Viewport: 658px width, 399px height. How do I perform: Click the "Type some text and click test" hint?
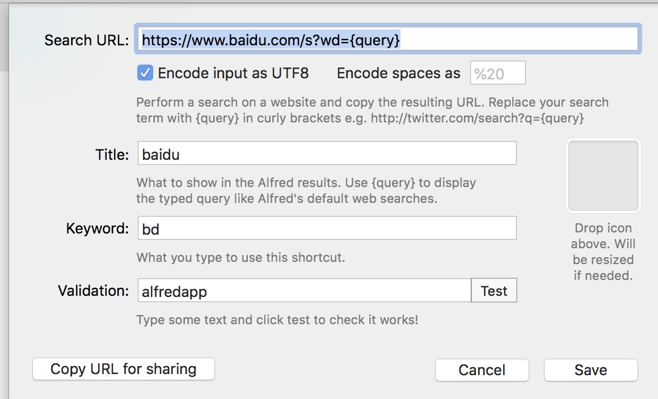coord(277,320)
